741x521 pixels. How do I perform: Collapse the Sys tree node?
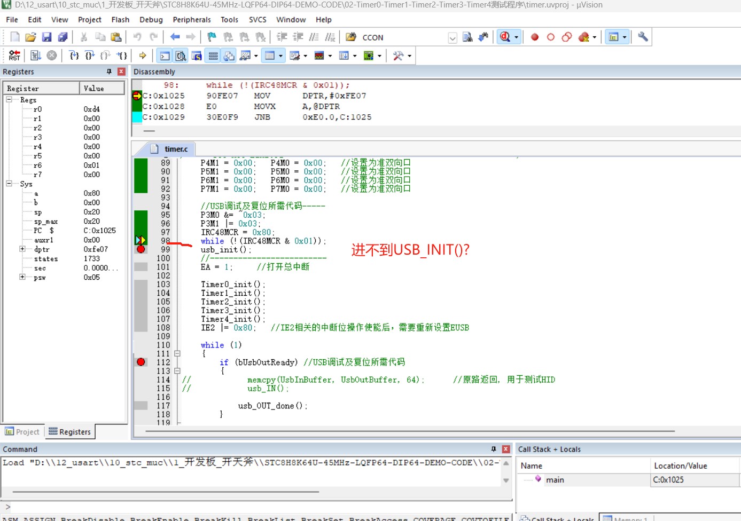coord(9,184)
